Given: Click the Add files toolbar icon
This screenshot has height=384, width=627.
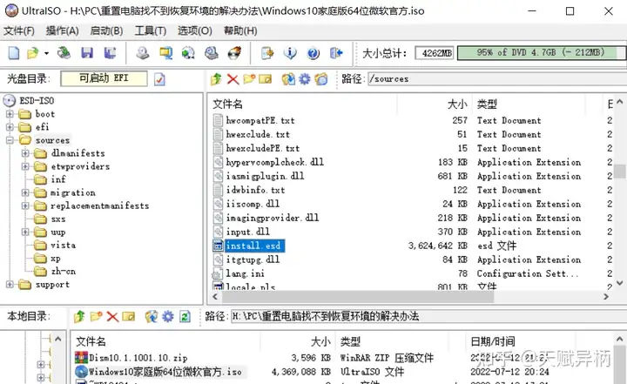Looking at the screenshot, I should 267,53.
